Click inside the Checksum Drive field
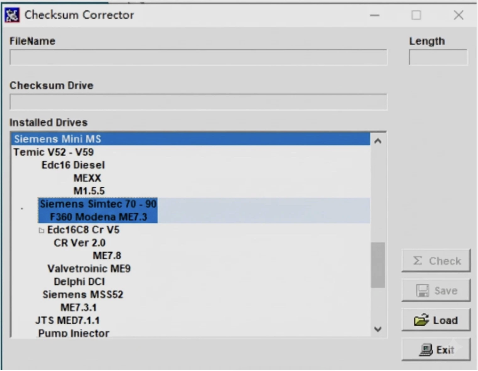The width and height of the screenshot is (478, 371). click(198, 102)
